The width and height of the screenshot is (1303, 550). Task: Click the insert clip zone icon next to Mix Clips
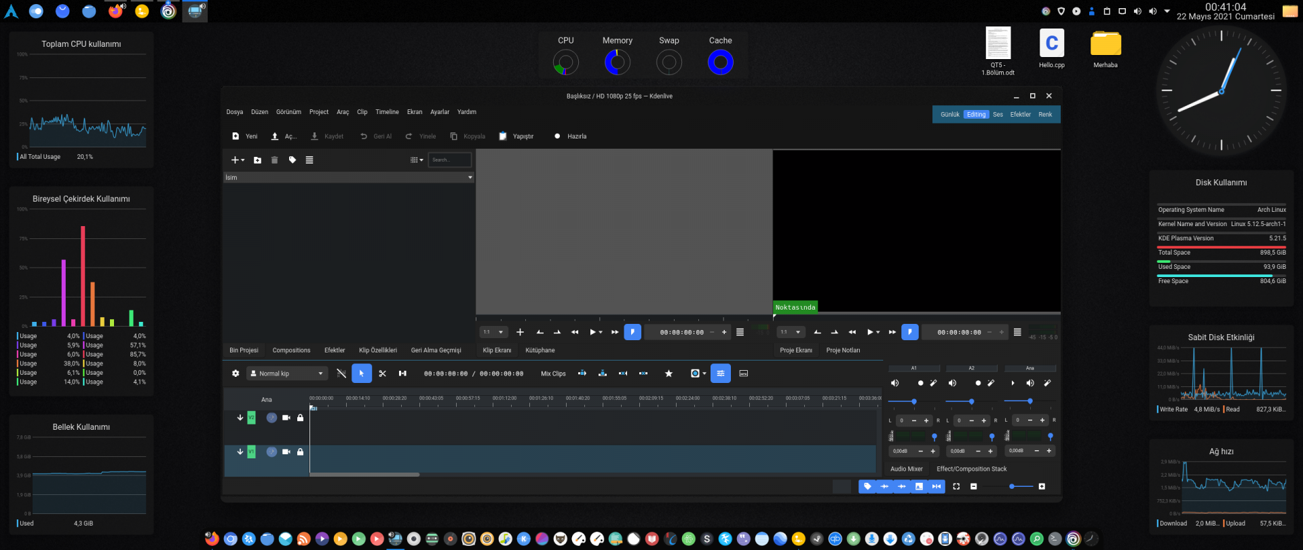(x=582, y=373)
